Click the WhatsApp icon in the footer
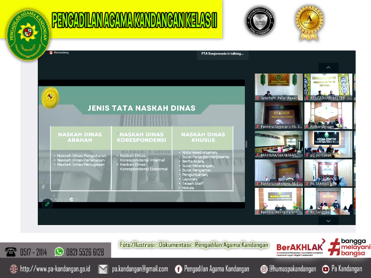Viewport: 371px width, 278px height. click(59, 252)
